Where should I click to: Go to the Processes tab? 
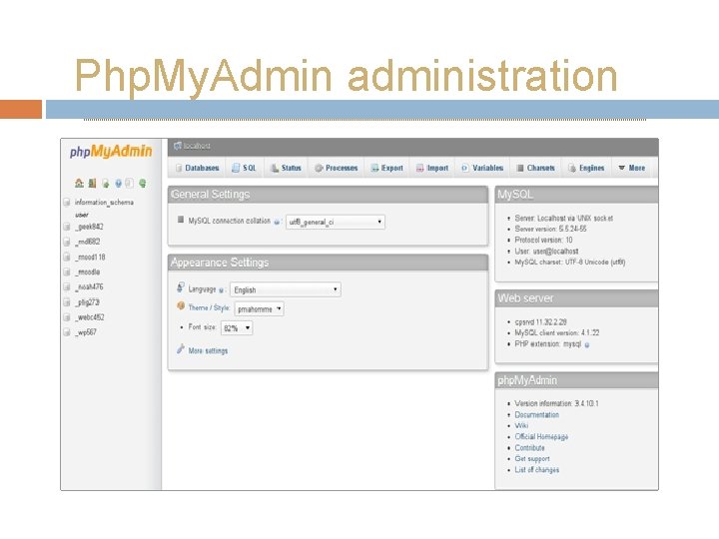click(x=337, y=168)
